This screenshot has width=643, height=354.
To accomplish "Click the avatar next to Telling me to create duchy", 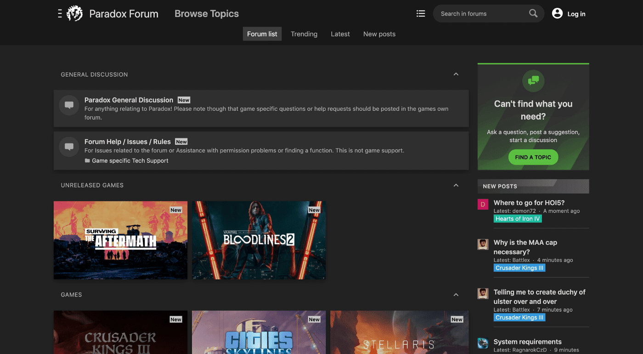I will click(483, 293).
